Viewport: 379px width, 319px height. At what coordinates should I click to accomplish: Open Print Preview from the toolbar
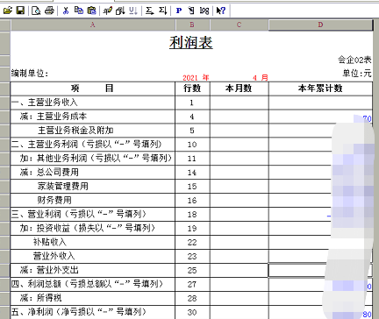click(36, 11)
